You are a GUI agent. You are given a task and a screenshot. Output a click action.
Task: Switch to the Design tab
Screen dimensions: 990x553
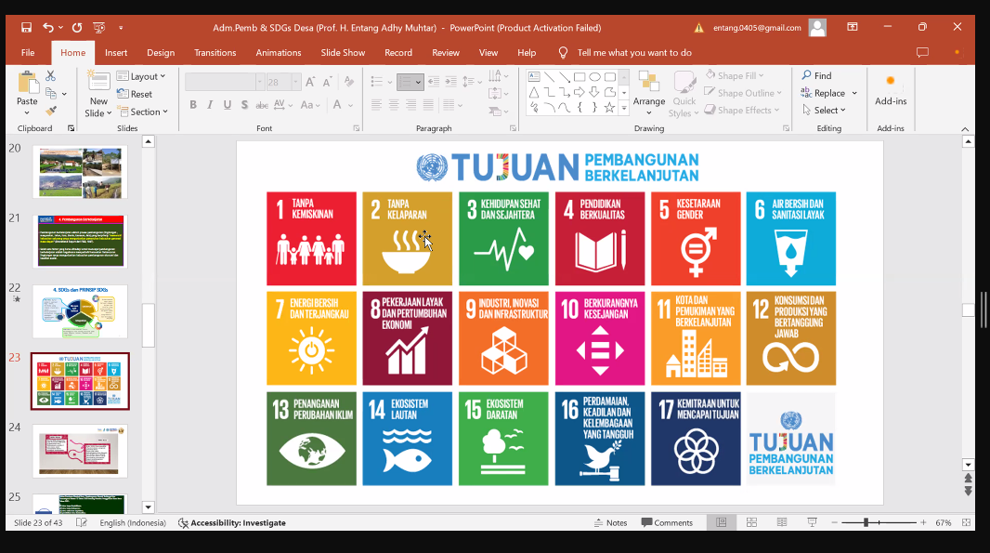click(161, 53)
